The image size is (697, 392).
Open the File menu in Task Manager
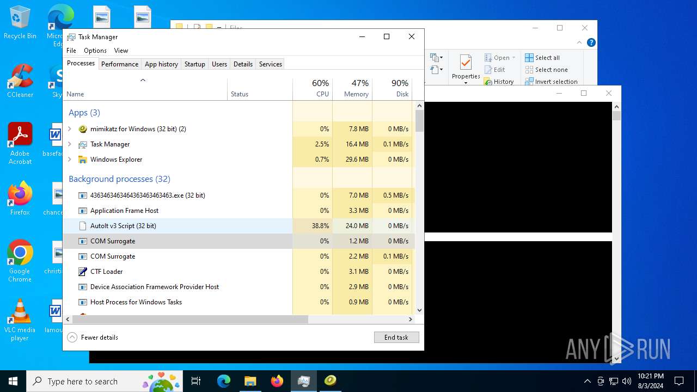(x=71, y=51)
